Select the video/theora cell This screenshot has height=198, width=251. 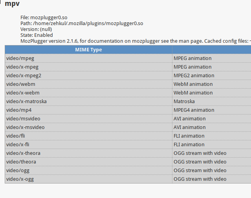pos(88,162)
